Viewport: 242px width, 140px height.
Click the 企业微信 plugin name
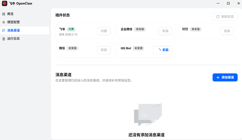click(126, 29)
